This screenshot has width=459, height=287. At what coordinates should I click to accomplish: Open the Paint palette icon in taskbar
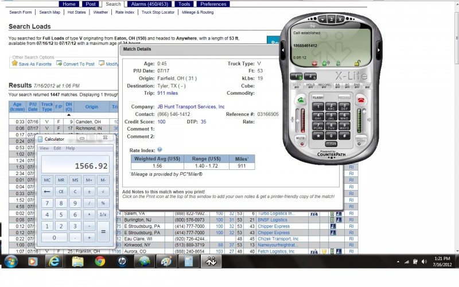coord(166,262)
